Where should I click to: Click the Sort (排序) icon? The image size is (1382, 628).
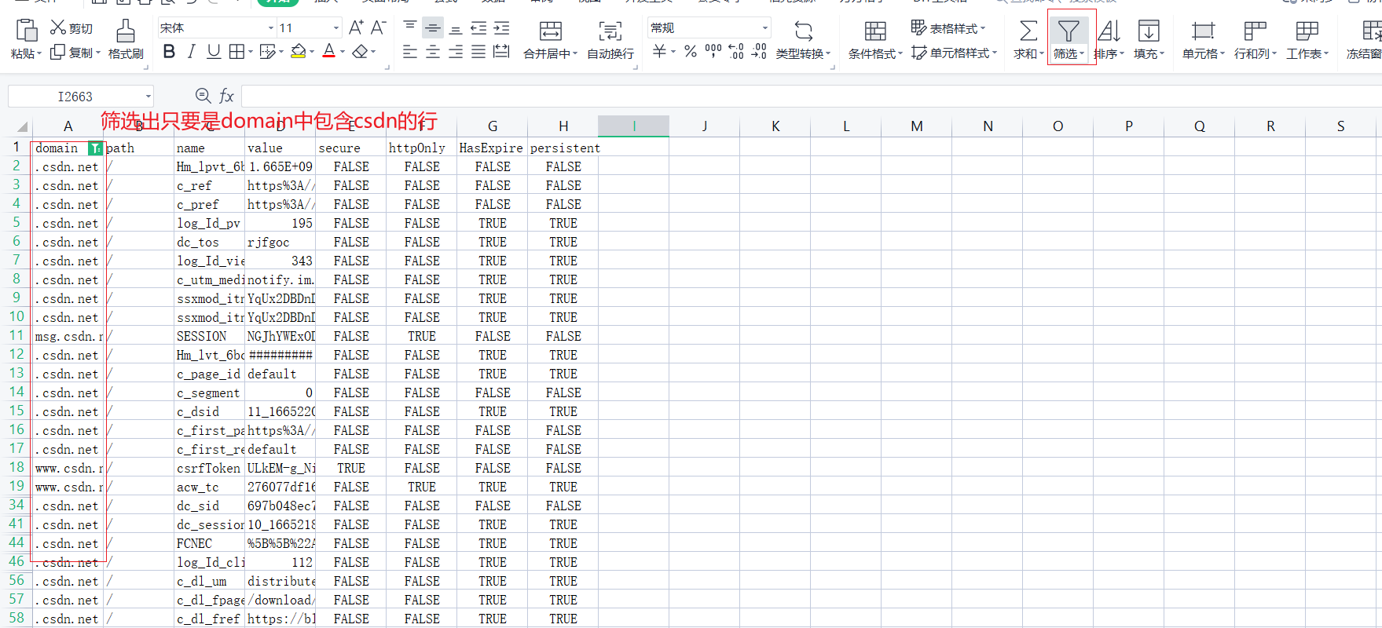[x=1109, y=31]
